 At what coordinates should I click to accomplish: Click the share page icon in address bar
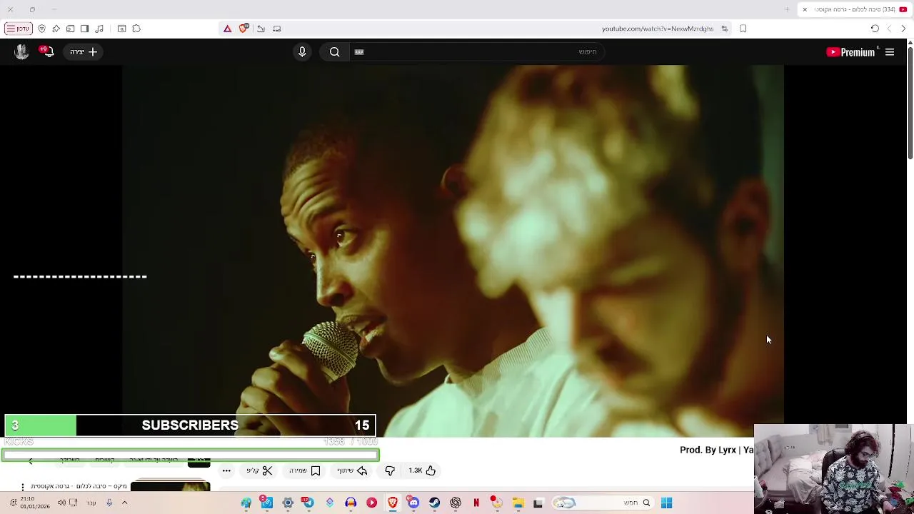[x=261, y=29]
